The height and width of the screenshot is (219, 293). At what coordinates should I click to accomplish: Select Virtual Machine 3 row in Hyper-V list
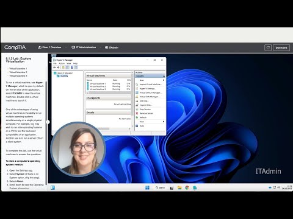click(109, 89)
